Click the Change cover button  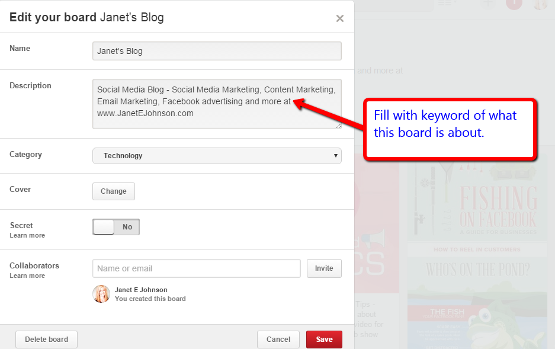coord(114,191)
